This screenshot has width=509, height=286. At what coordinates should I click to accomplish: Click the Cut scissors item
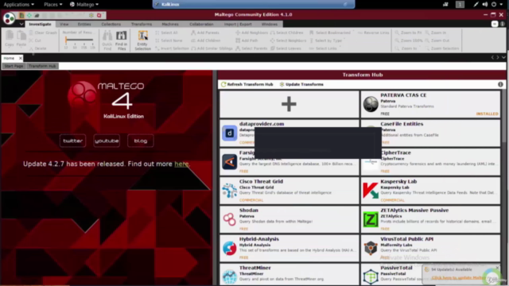pyautogui.click(x=35, y=41)
